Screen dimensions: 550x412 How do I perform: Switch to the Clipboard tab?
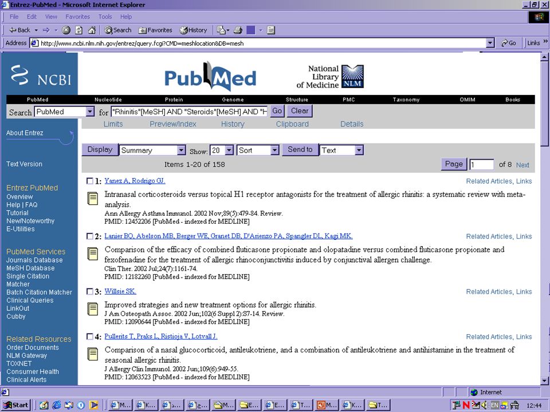(292, 124)
